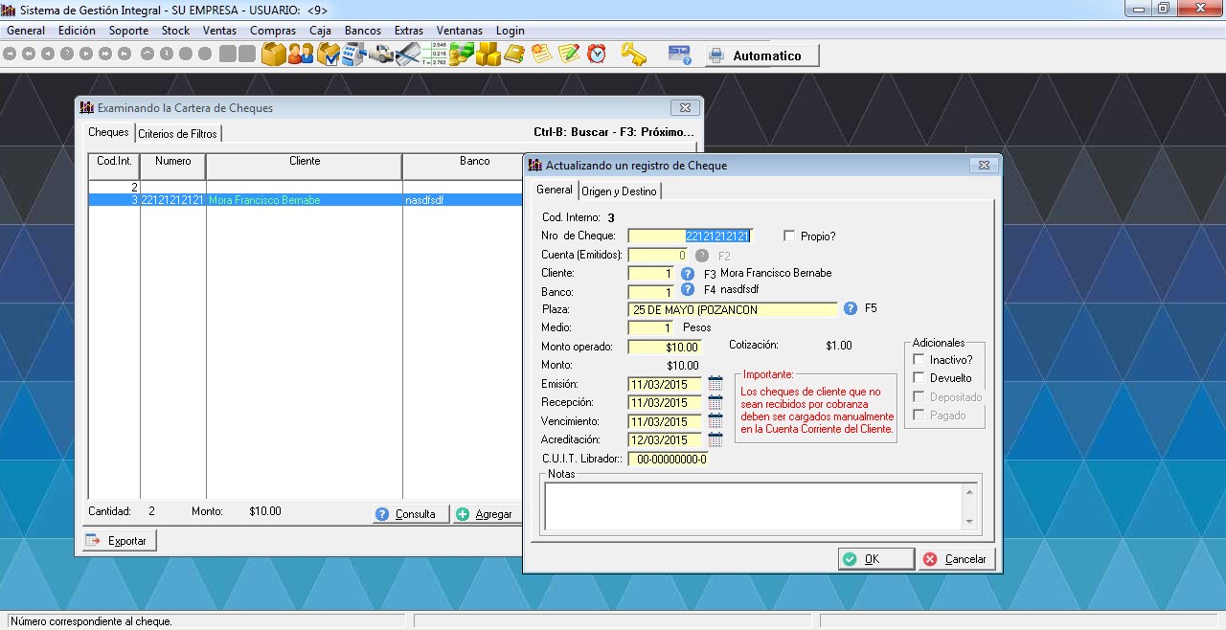Tick the Inactivo? checkbox
This screenshot has height=630, width=1226.
click(x=919, y=360)
